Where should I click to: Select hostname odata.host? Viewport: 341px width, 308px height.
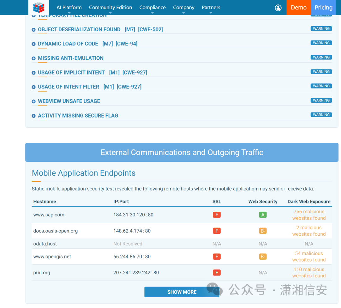pyautogui.click(x=45, y=244)
